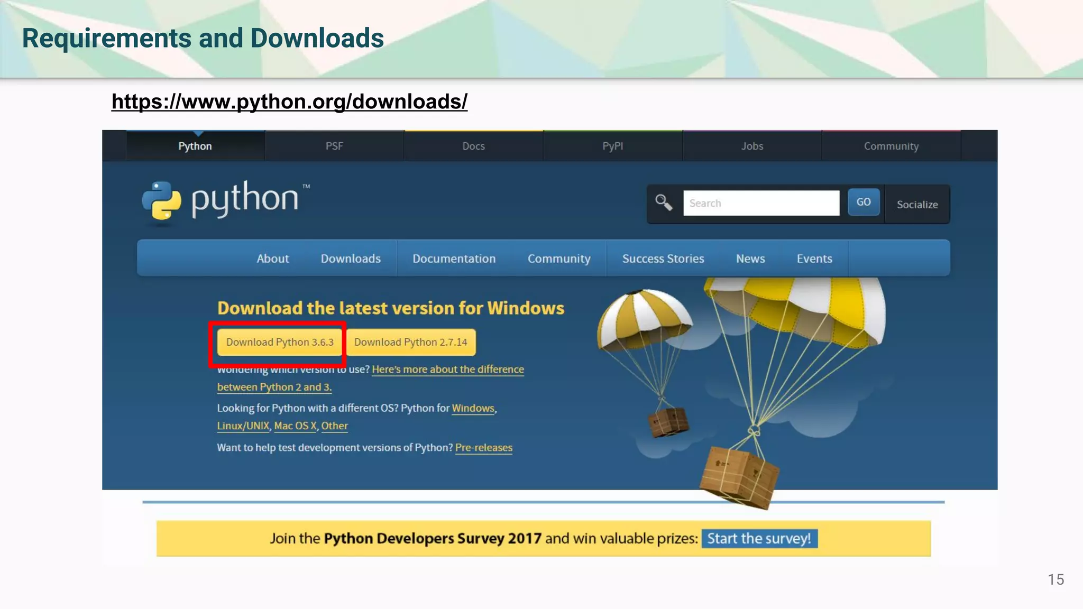Open the Jobs top tab
Screen dimensions: 1083x609
[752, 146]
